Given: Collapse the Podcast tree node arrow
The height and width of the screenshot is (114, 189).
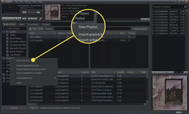Looking at the screenshot, I should click(4, 68).
